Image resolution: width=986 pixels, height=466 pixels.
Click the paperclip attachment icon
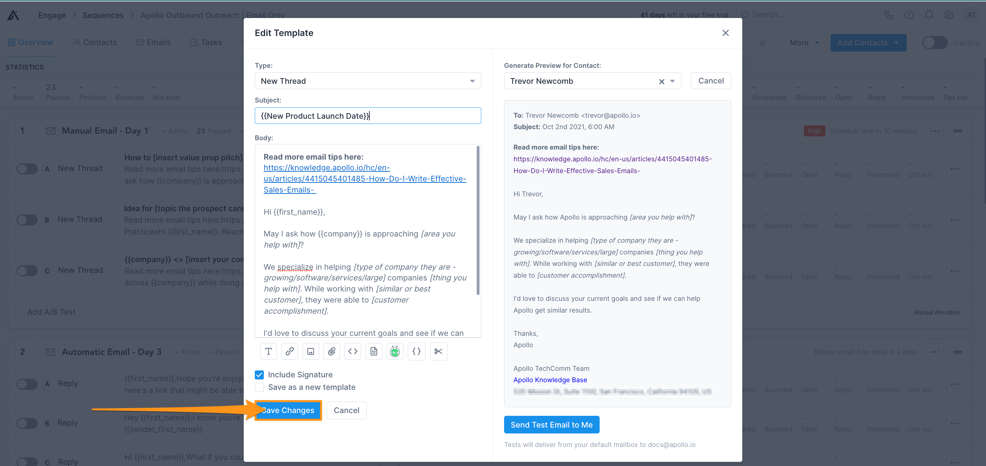[331, 351]
